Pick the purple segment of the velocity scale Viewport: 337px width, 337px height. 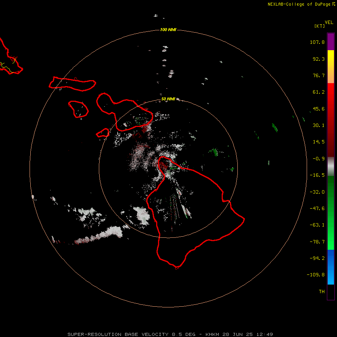coord(331,42)
